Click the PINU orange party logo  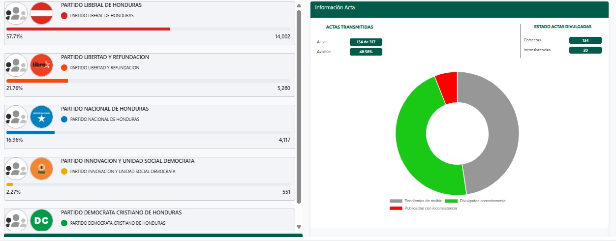41,169
